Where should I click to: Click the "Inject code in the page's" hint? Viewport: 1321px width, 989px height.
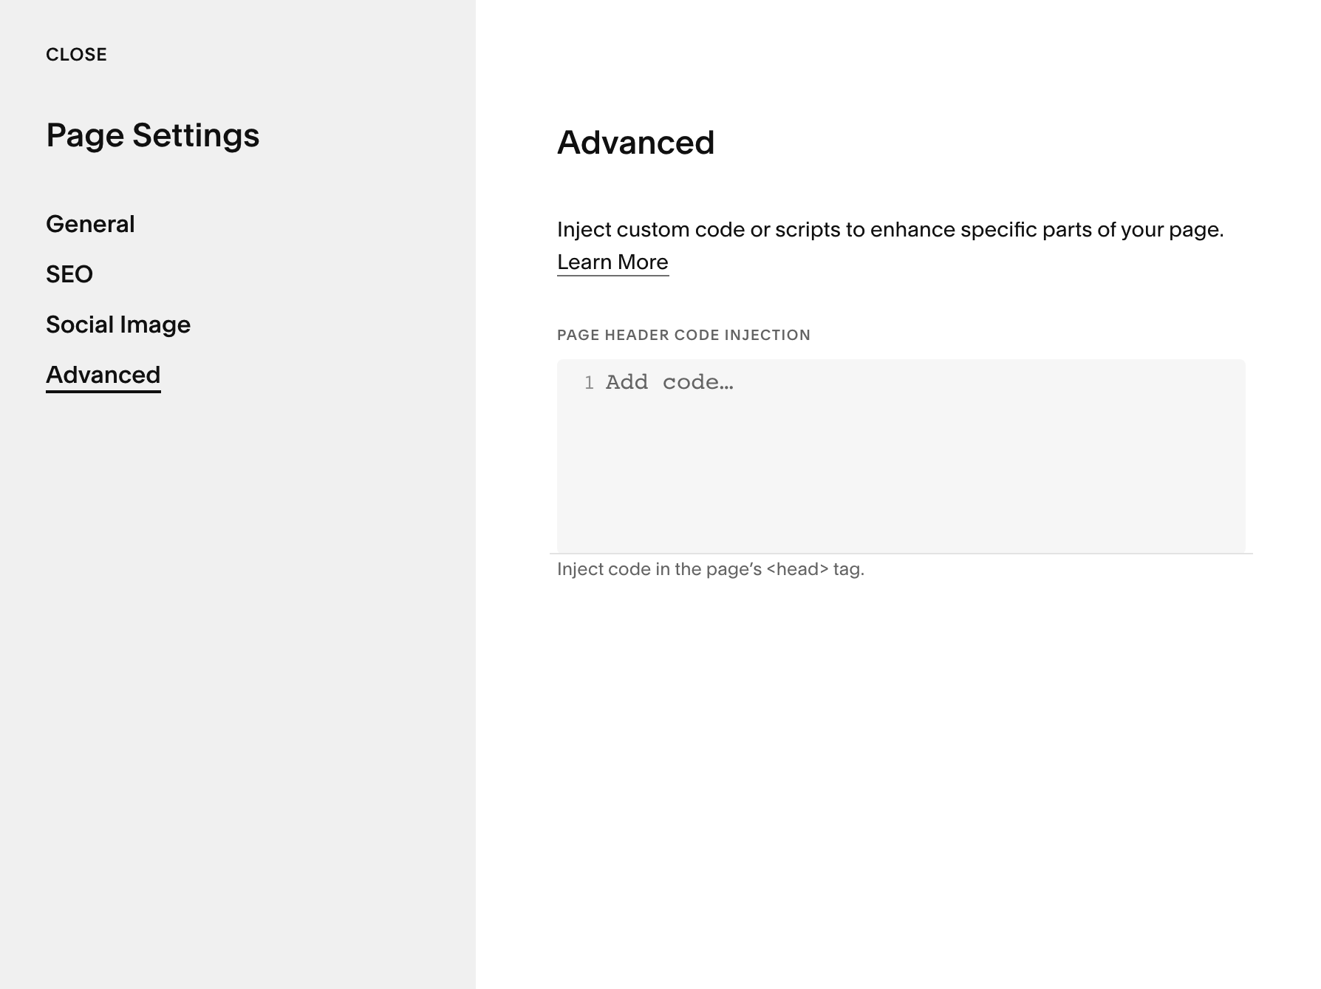tap(659, 569)
